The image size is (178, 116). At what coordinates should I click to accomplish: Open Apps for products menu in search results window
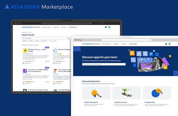tap(47, 27)
